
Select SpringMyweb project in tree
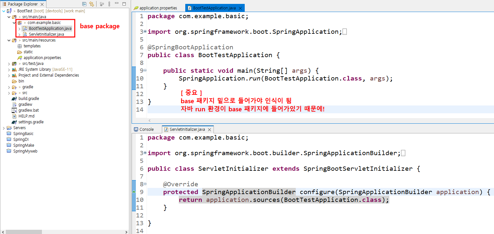coord(25,151)
